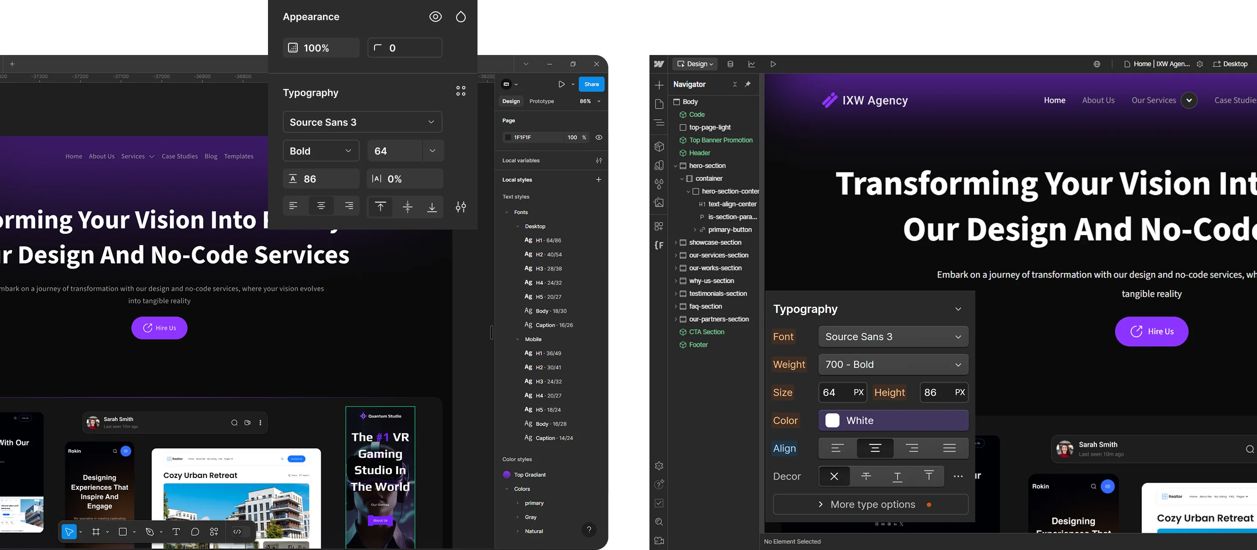This screenshot has height=550, width=1257.
Task: Click Hire Us button in Webflow canvas
Action: tap(1151, 332)
